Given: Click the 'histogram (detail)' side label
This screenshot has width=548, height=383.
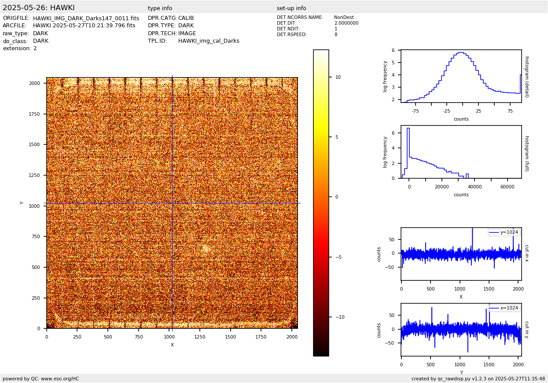Looking at the screenshot, I should pyautogui.click(x=526, y=77).
